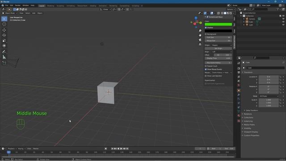Open the green Color swatch picker
This screenshot has width=286, height=161.
click(219, 24)
